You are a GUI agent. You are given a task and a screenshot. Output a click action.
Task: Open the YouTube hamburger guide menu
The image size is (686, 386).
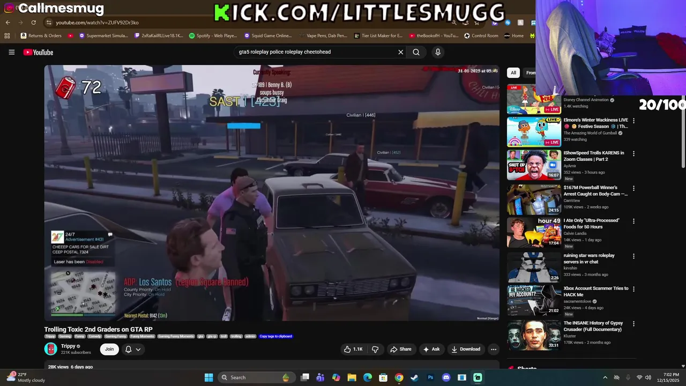pyautogui.click(x=11, y=52)
